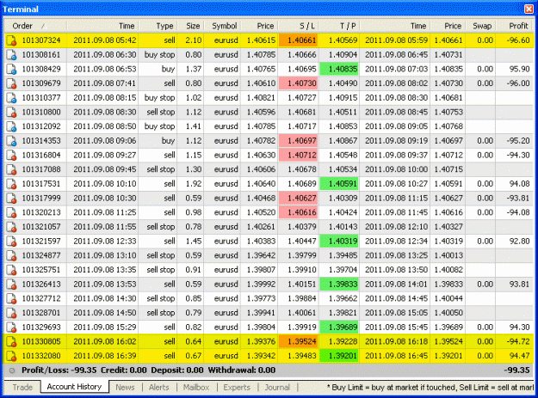Switch to the Mailbox tab
This screenshot has width=538, height=398.
pyautogui.click(x=196, y=388)
